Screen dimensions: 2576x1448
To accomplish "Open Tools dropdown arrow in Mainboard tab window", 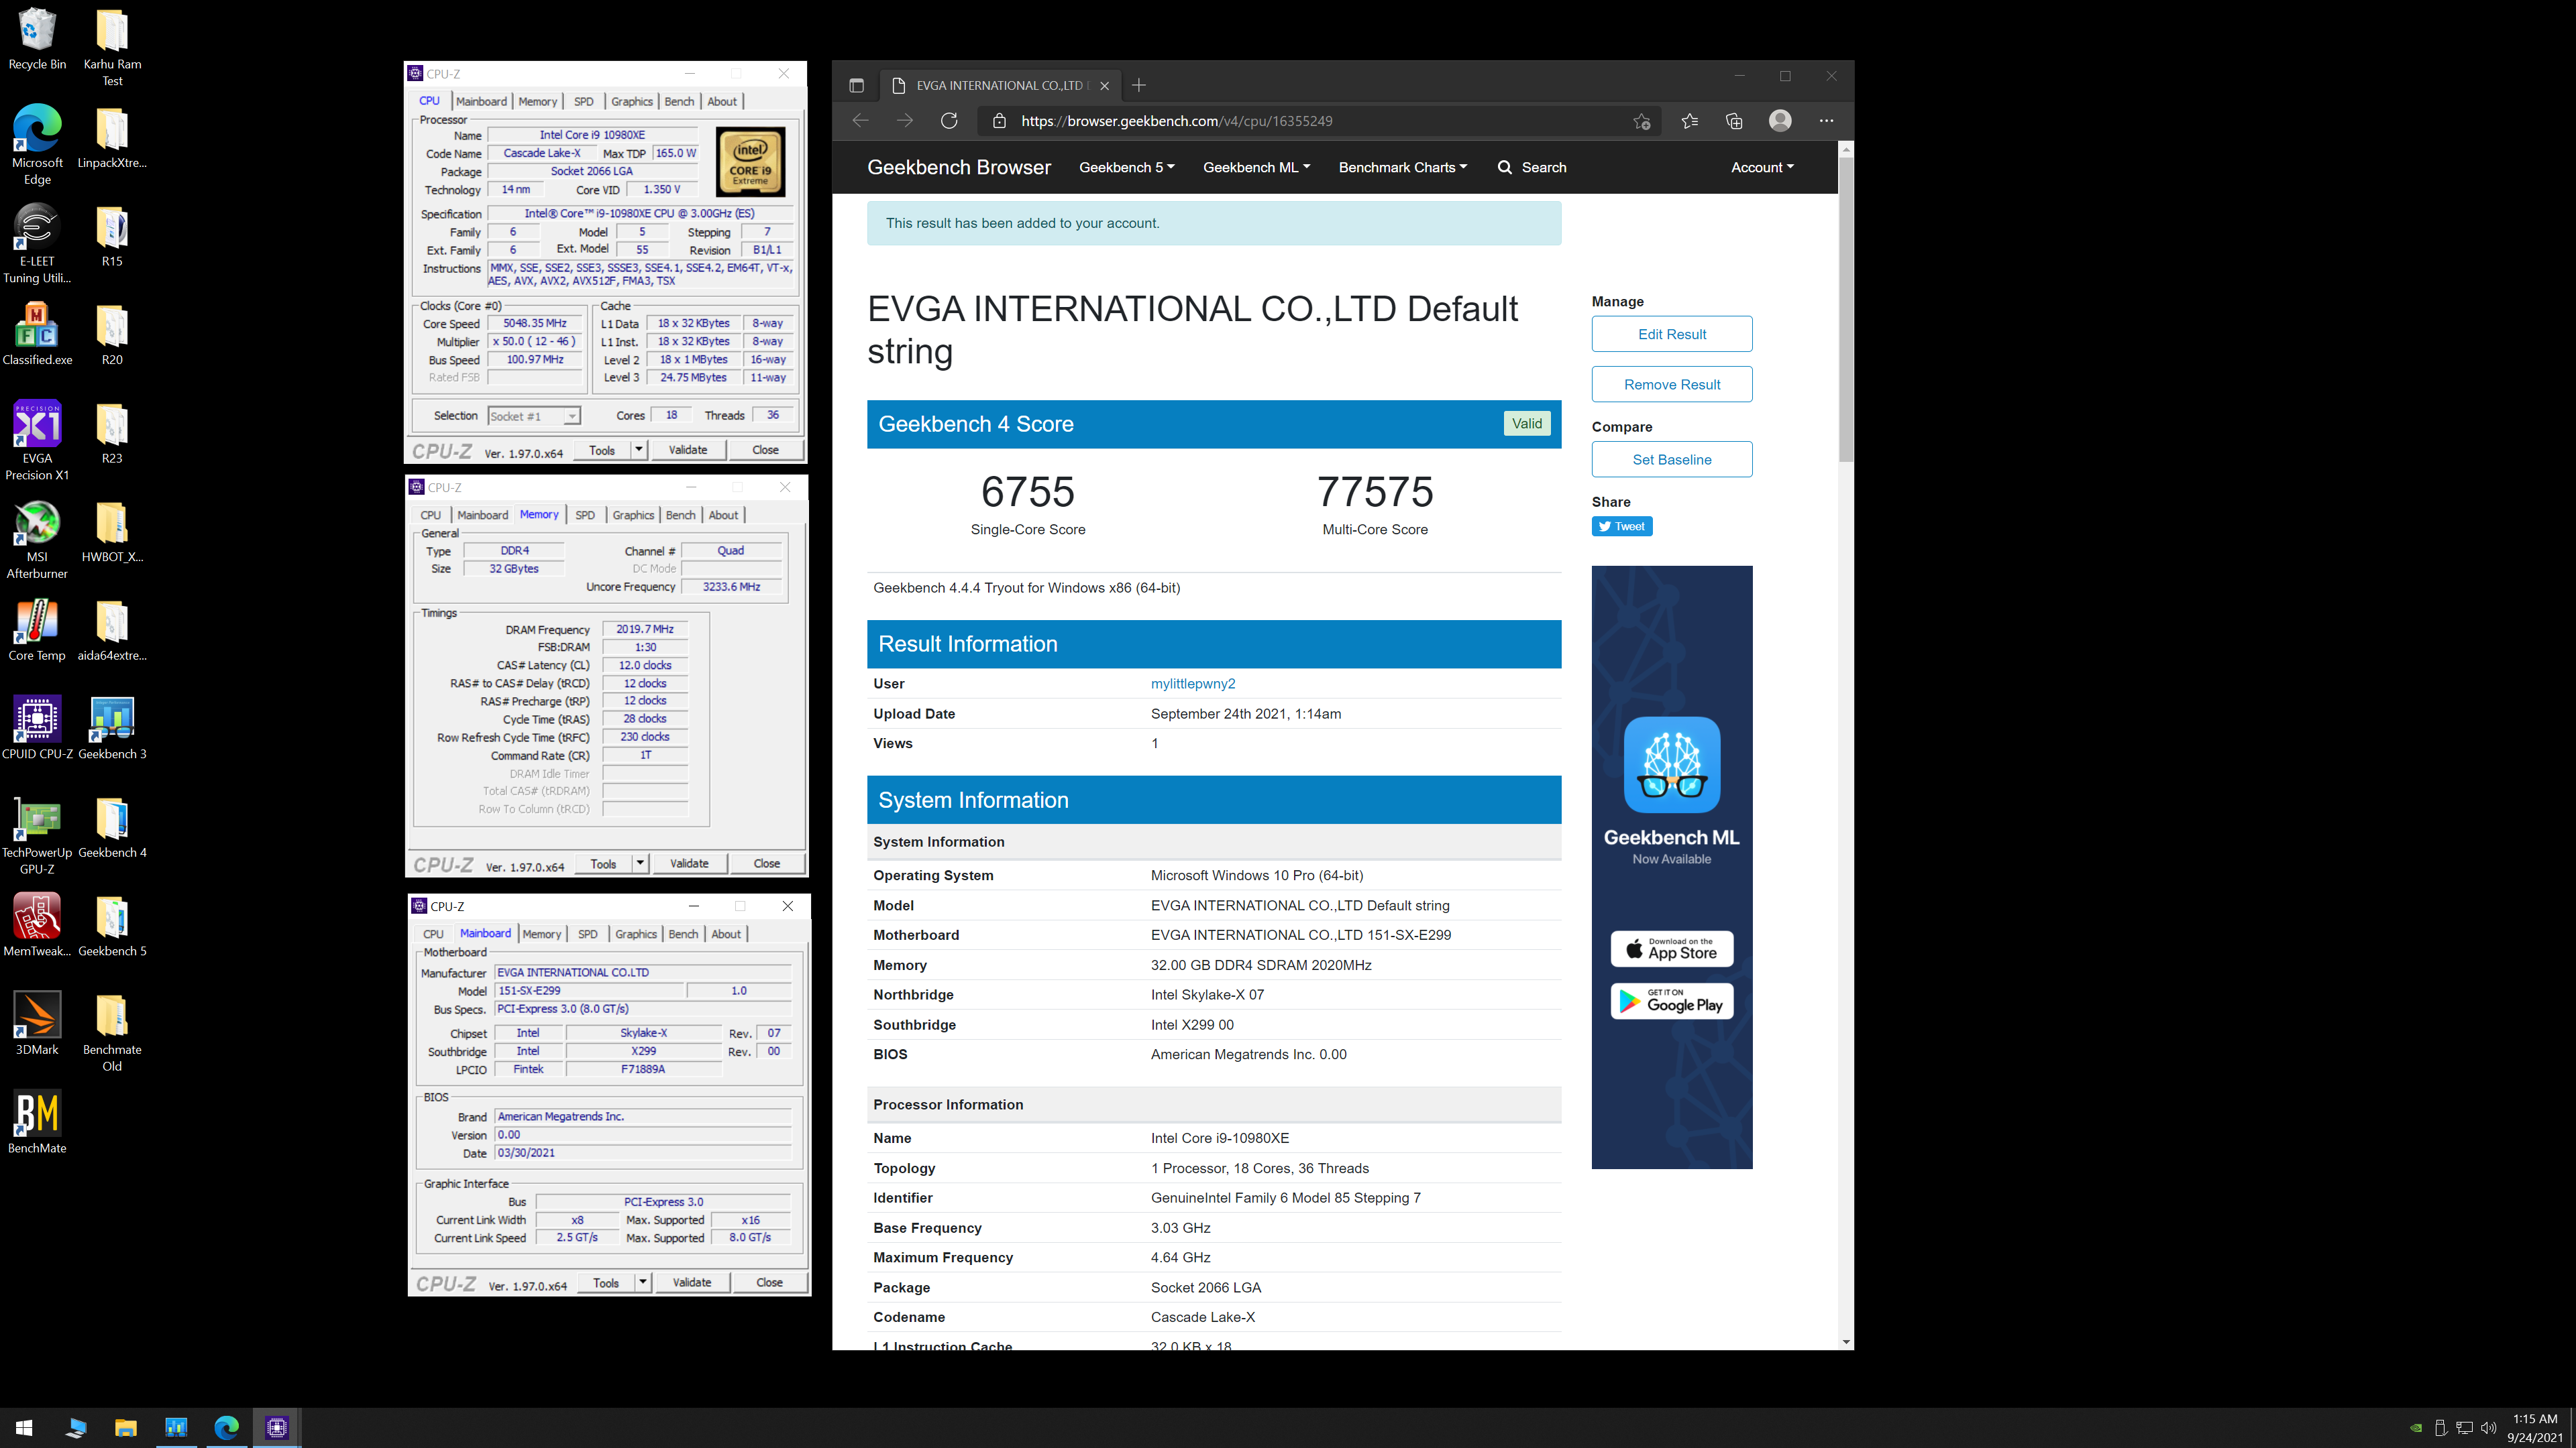I will click(643, 1282).
